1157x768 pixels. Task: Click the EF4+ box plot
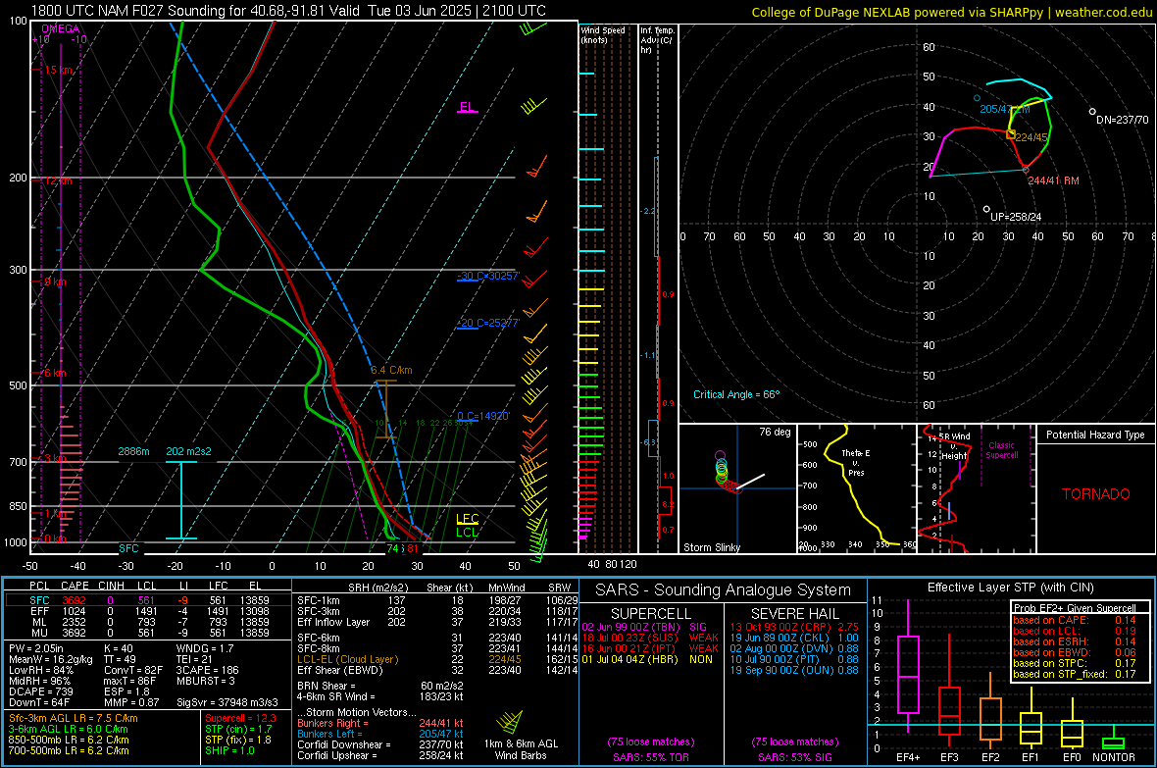908,666
